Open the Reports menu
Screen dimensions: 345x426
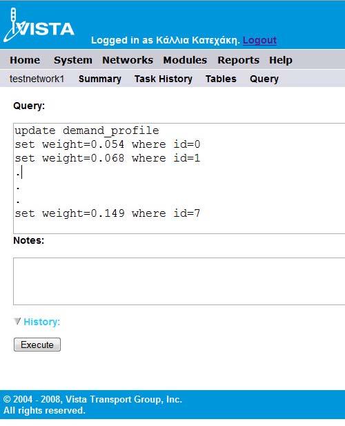pyautogui.click(x=238, y=60)
